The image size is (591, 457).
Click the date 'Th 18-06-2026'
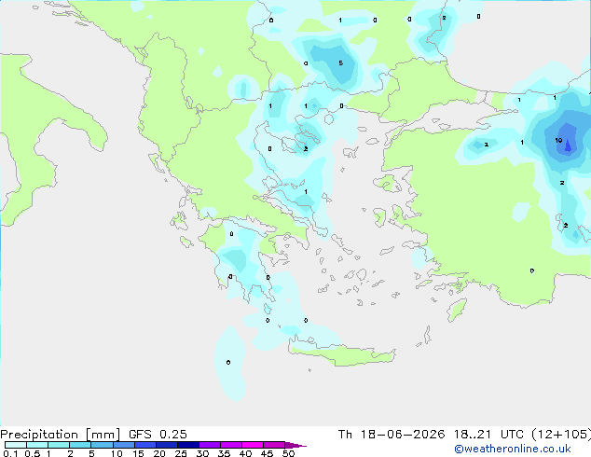tap(392, 435)
